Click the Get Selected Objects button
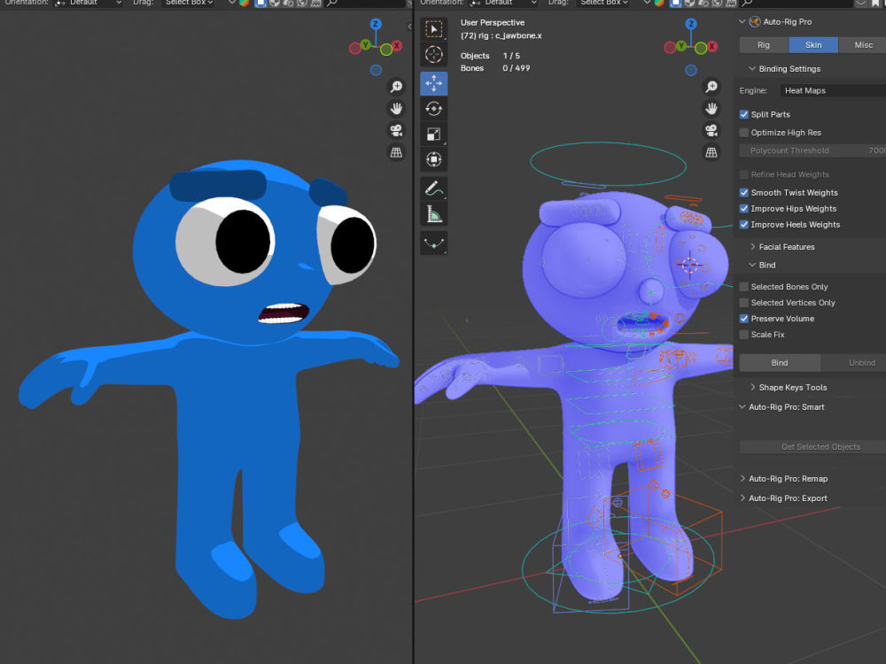Screen dimensions: 886x664 (813, 446)
